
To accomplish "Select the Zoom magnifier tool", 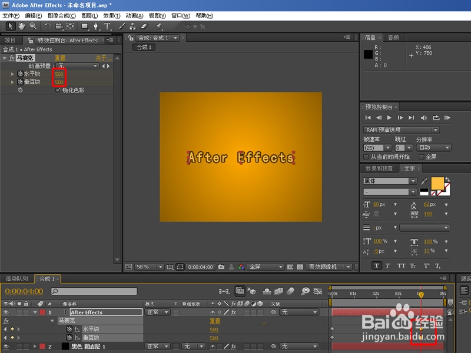I will point(33,26).
